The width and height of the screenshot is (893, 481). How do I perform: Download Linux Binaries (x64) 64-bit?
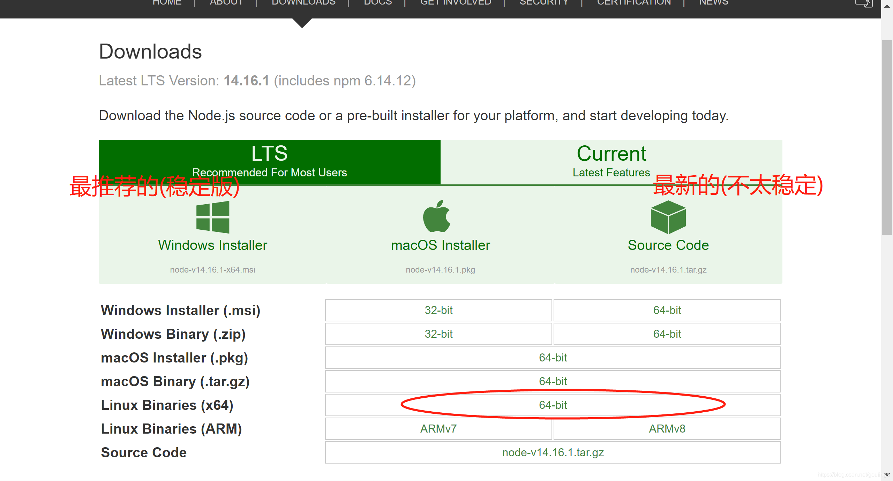coord(553,405)
